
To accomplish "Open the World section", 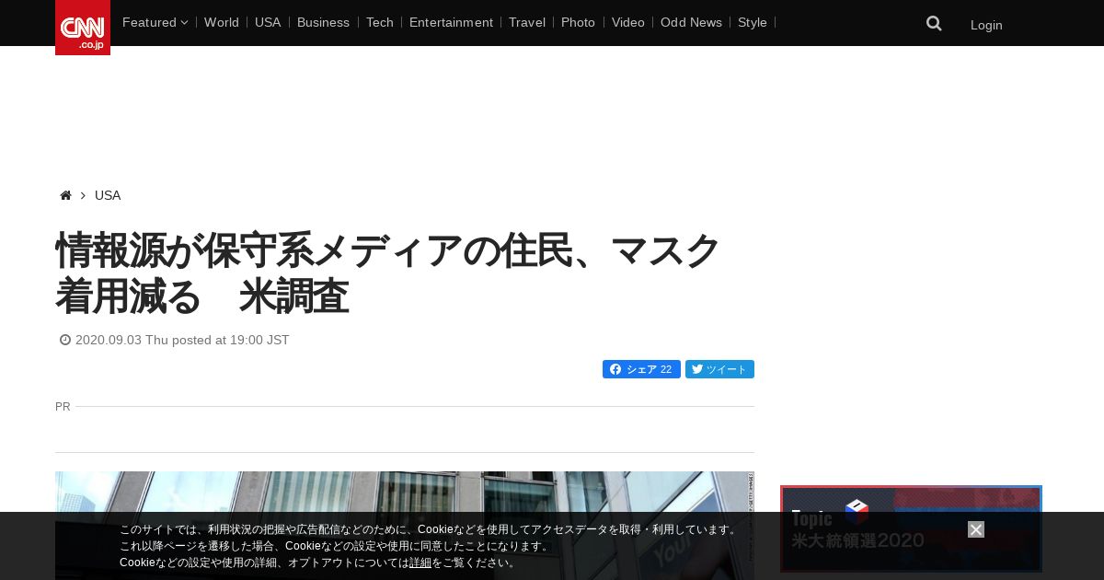I will [x=222, y=22].
